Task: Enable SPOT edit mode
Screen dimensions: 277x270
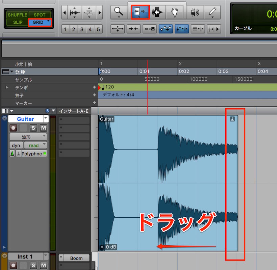Action: tap(40, 15)
